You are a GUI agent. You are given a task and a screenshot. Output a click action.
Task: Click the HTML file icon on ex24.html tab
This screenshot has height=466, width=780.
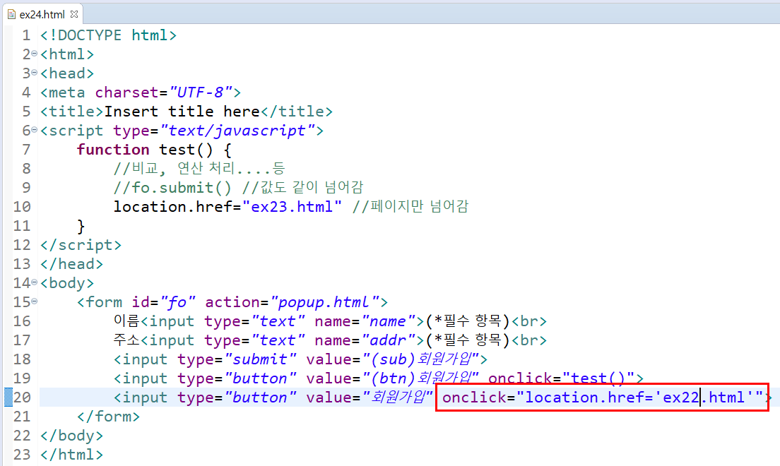[x=11, y=14]
